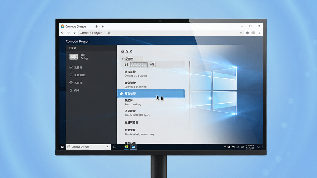
Task: Select the first sidebar item with checkbox icon
Action: click(76, 67)
